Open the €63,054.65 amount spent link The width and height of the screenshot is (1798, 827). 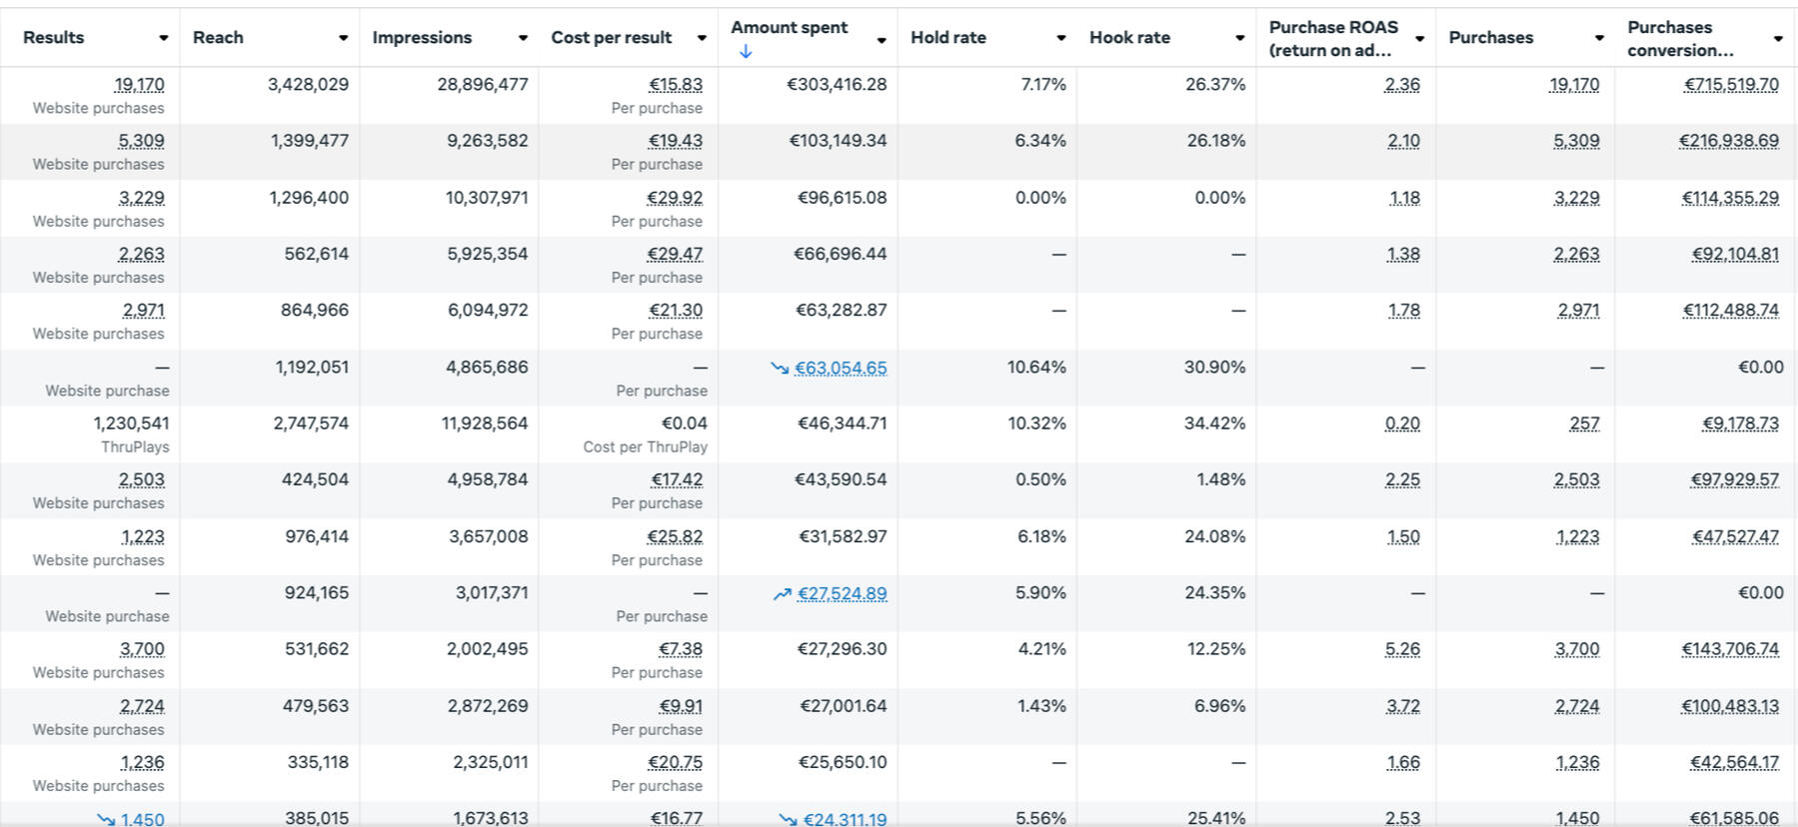point(841,368)
